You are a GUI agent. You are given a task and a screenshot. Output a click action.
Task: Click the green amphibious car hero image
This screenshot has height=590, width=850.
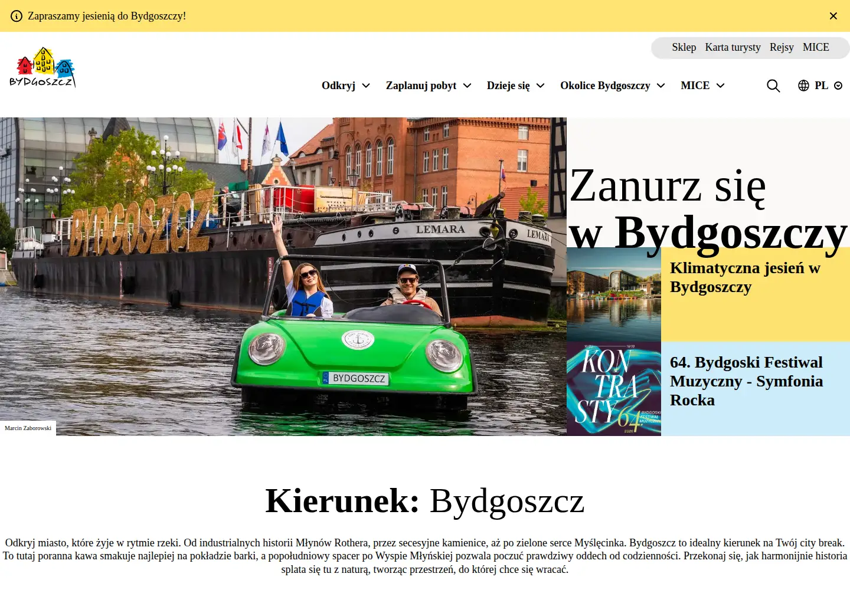point(283,277)
